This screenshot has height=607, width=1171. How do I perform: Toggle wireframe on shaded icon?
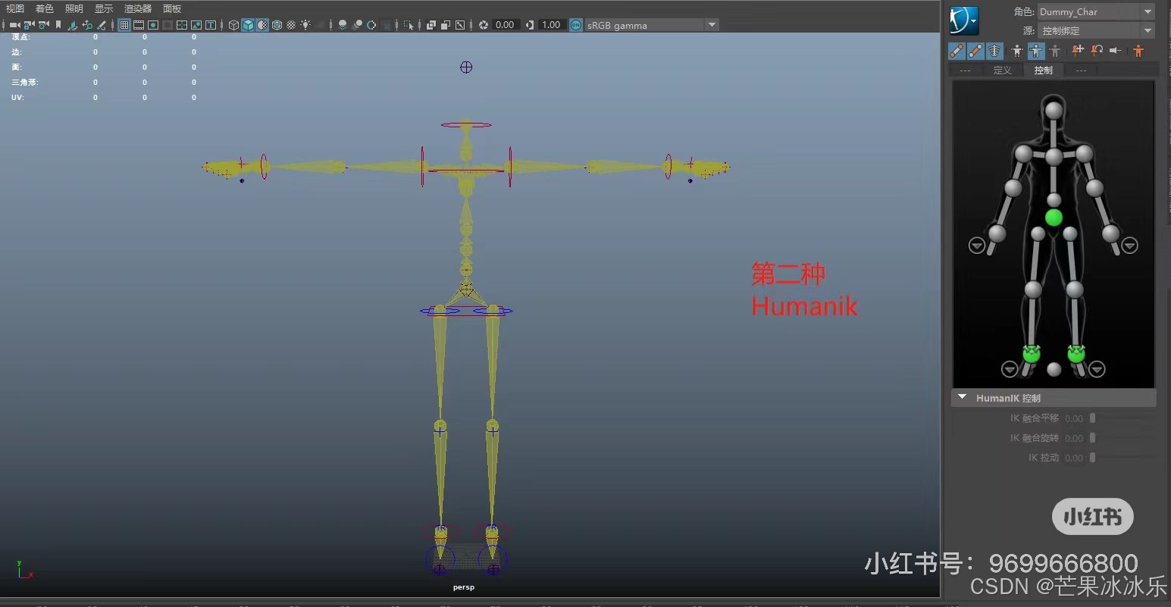click(x=277, y=25)
